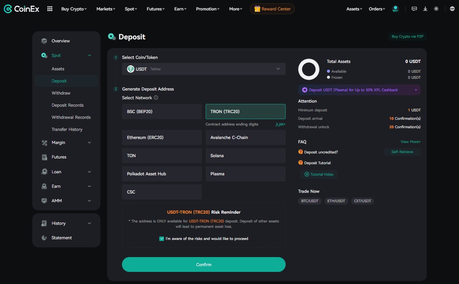Open the language globe icon

click(x=452, y=9)
